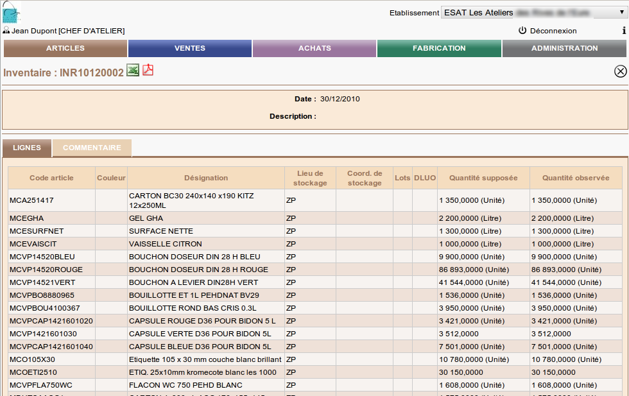Viewport: 629px width, 396px height.
Task: Click designation GEL GHA
Action: 146,218
